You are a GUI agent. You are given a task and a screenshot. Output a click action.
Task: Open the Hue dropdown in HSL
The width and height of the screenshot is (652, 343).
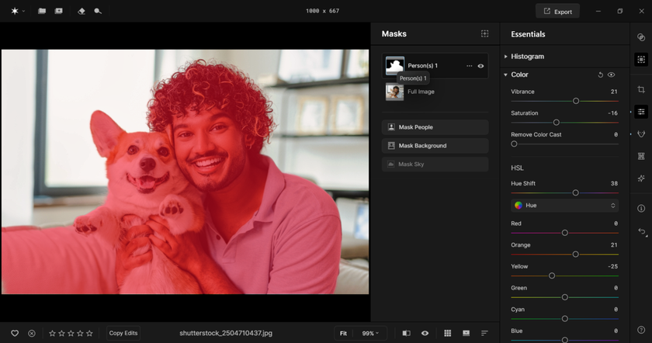[565, 206]
